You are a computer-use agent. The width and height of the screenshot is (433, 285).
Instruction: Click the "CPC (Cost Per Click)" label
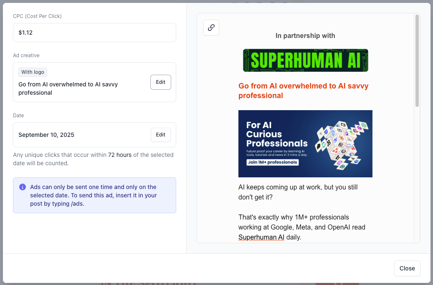click(x=37, y=16)
